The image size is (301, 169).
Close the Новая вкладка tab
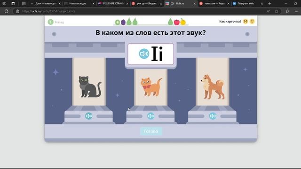[x=93, y=4]
